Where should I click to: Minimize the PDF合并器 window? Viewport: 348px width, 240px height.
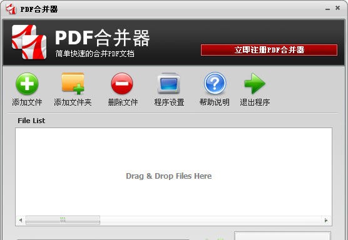coord(327,9)
